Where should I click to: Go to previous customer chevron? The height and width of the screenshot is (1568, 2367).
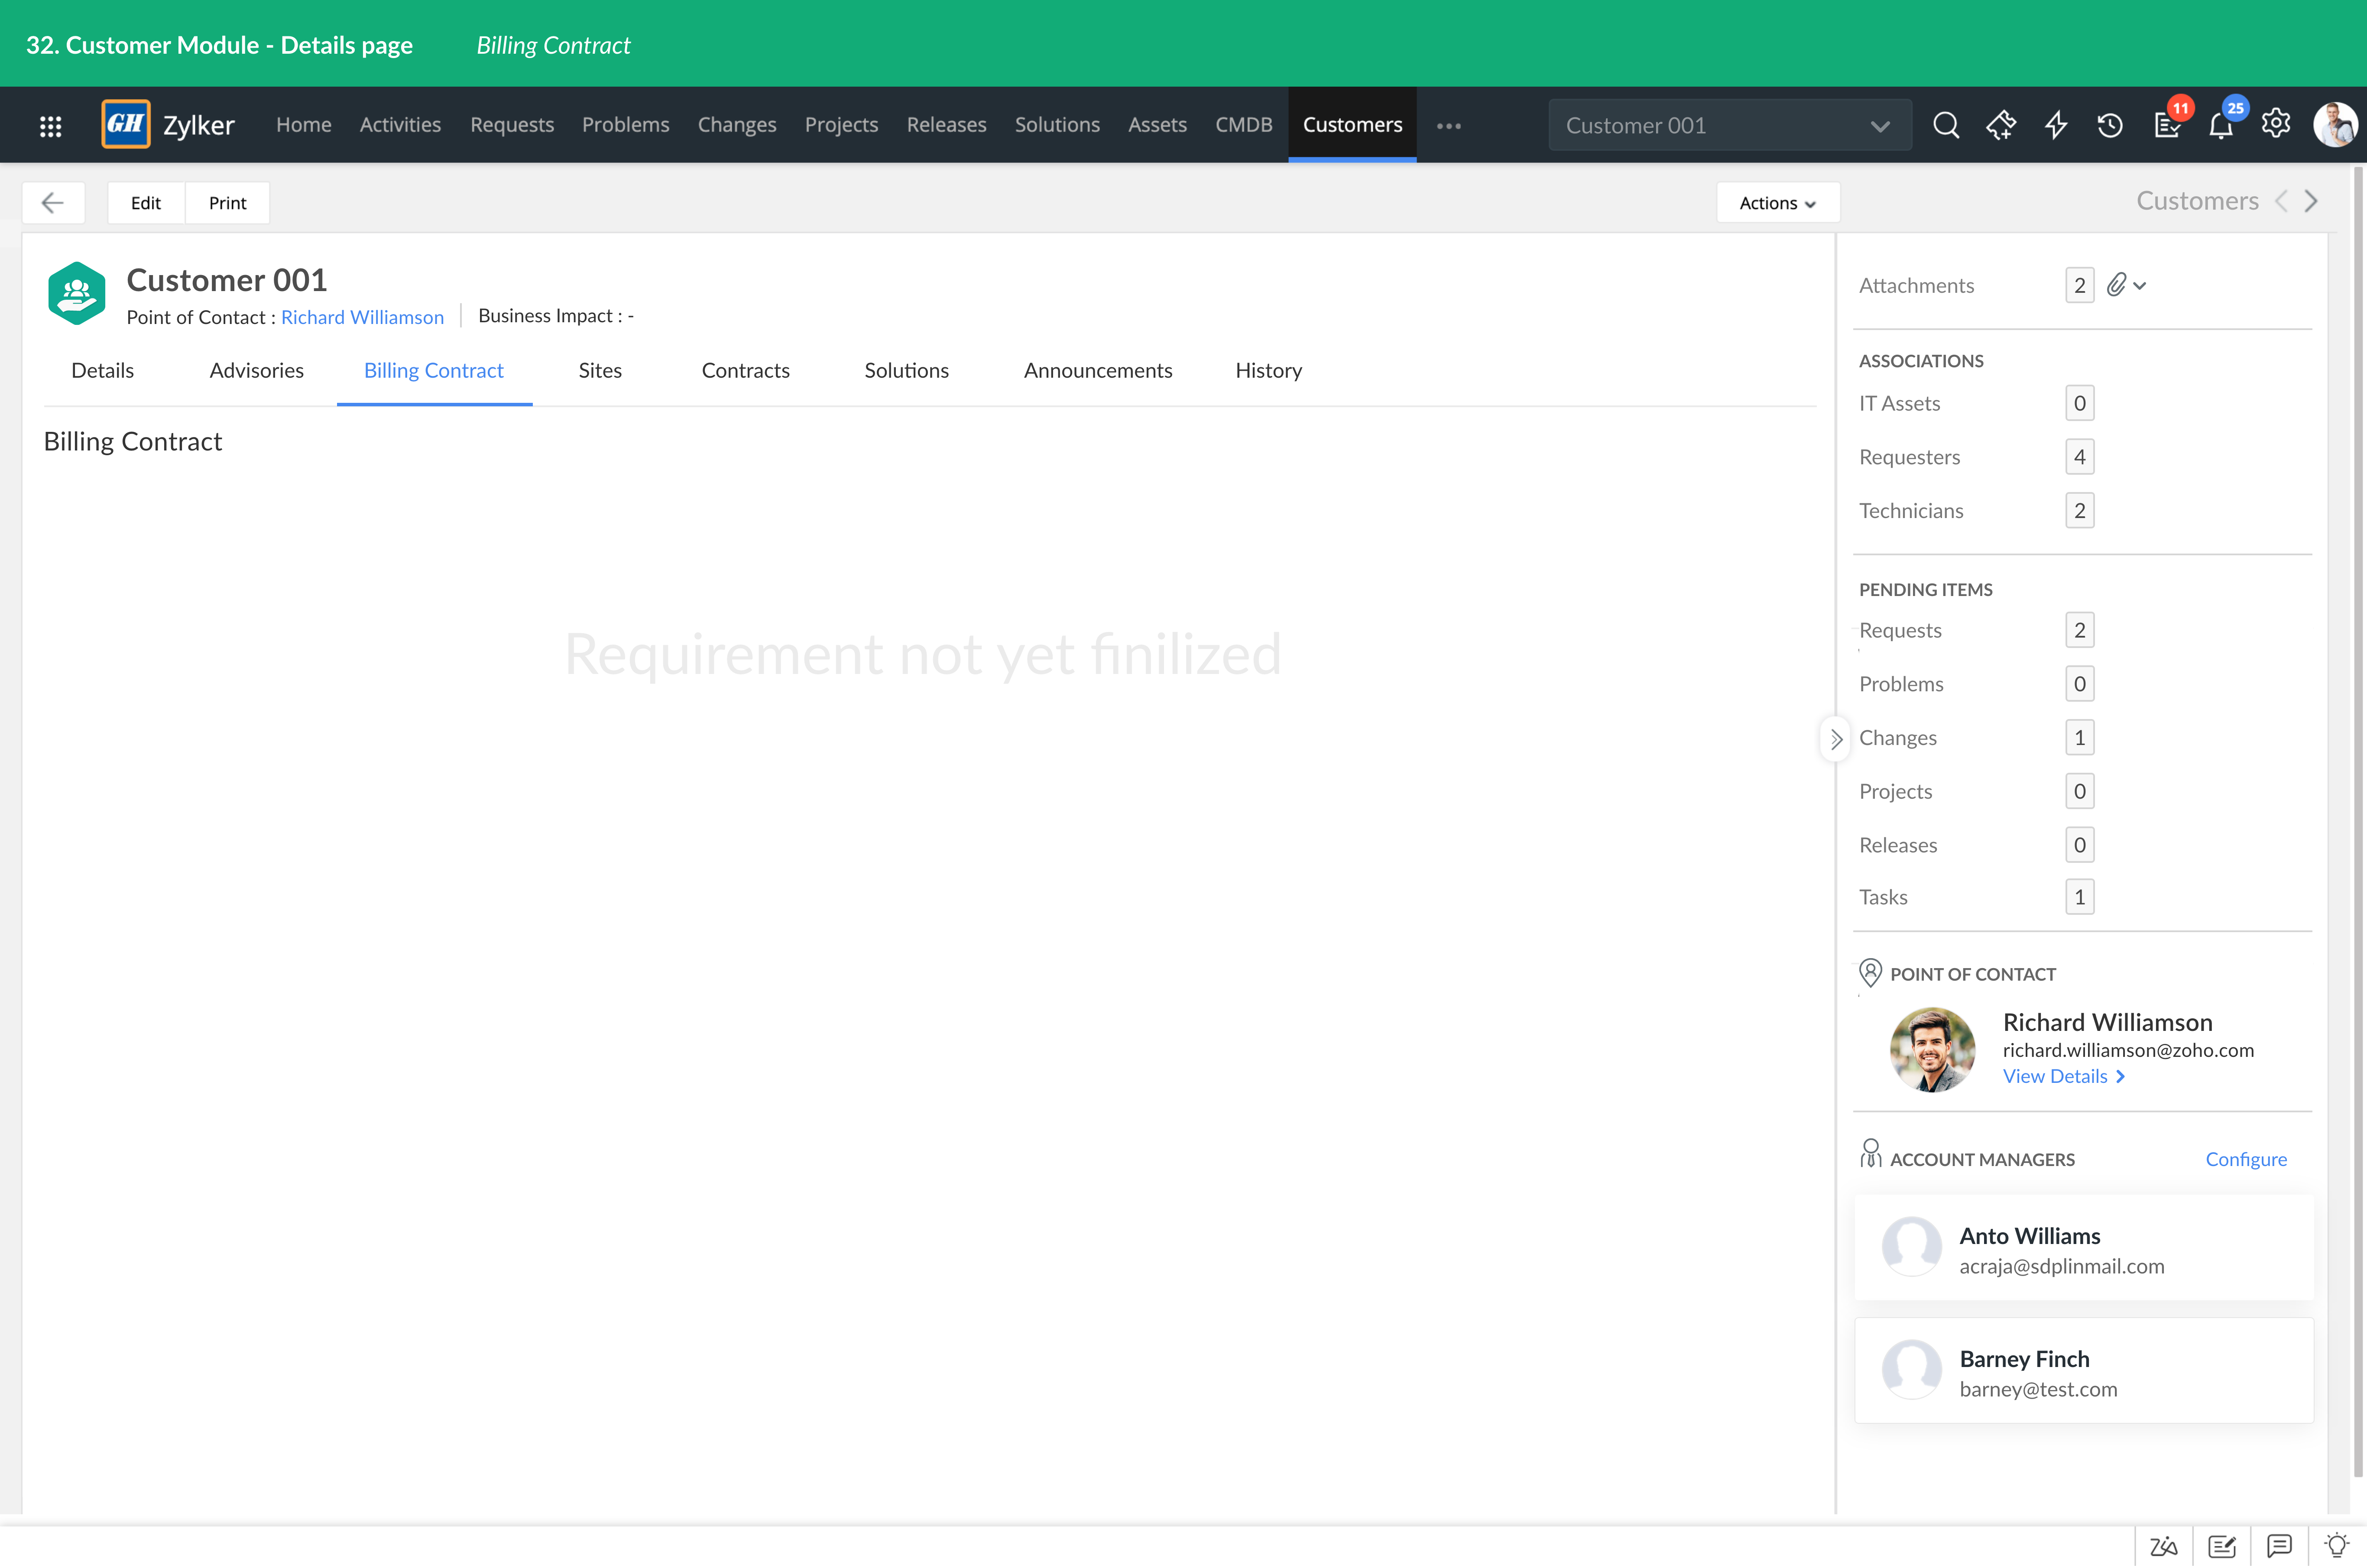2281,201
